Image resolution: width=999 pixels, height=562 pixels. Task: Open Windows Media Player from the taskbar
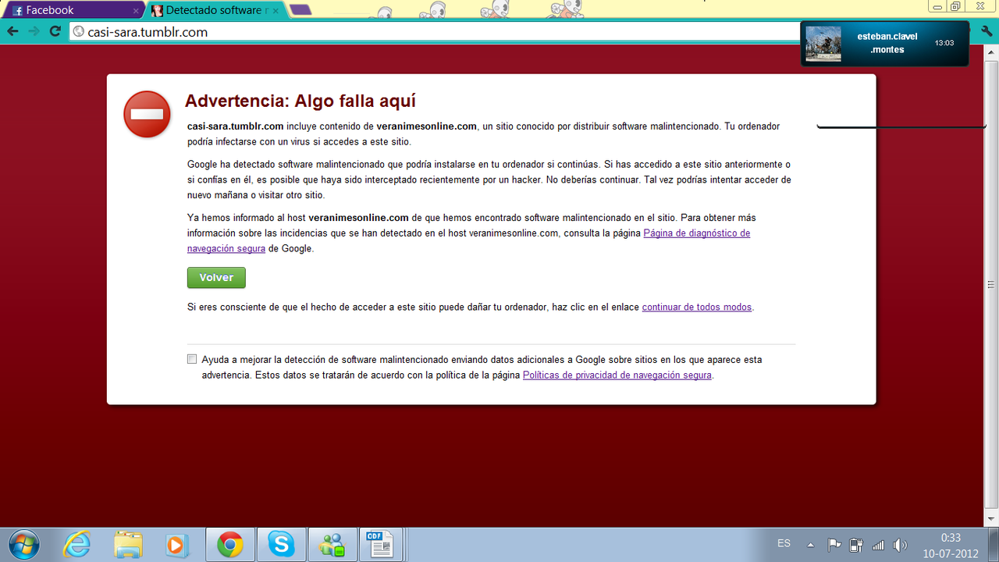click(x=178, y=544)
